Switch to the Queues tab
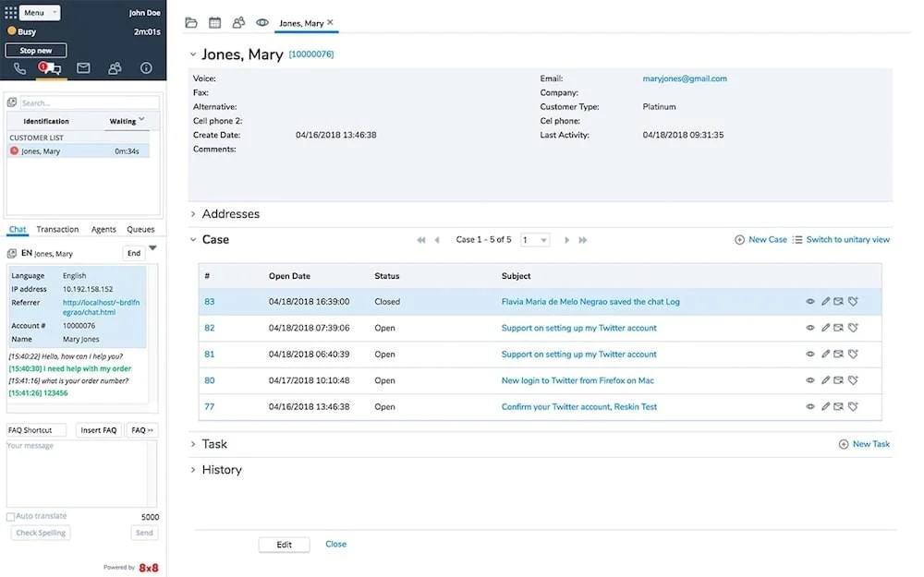924x577 pixels. click(x=140, y=230)
